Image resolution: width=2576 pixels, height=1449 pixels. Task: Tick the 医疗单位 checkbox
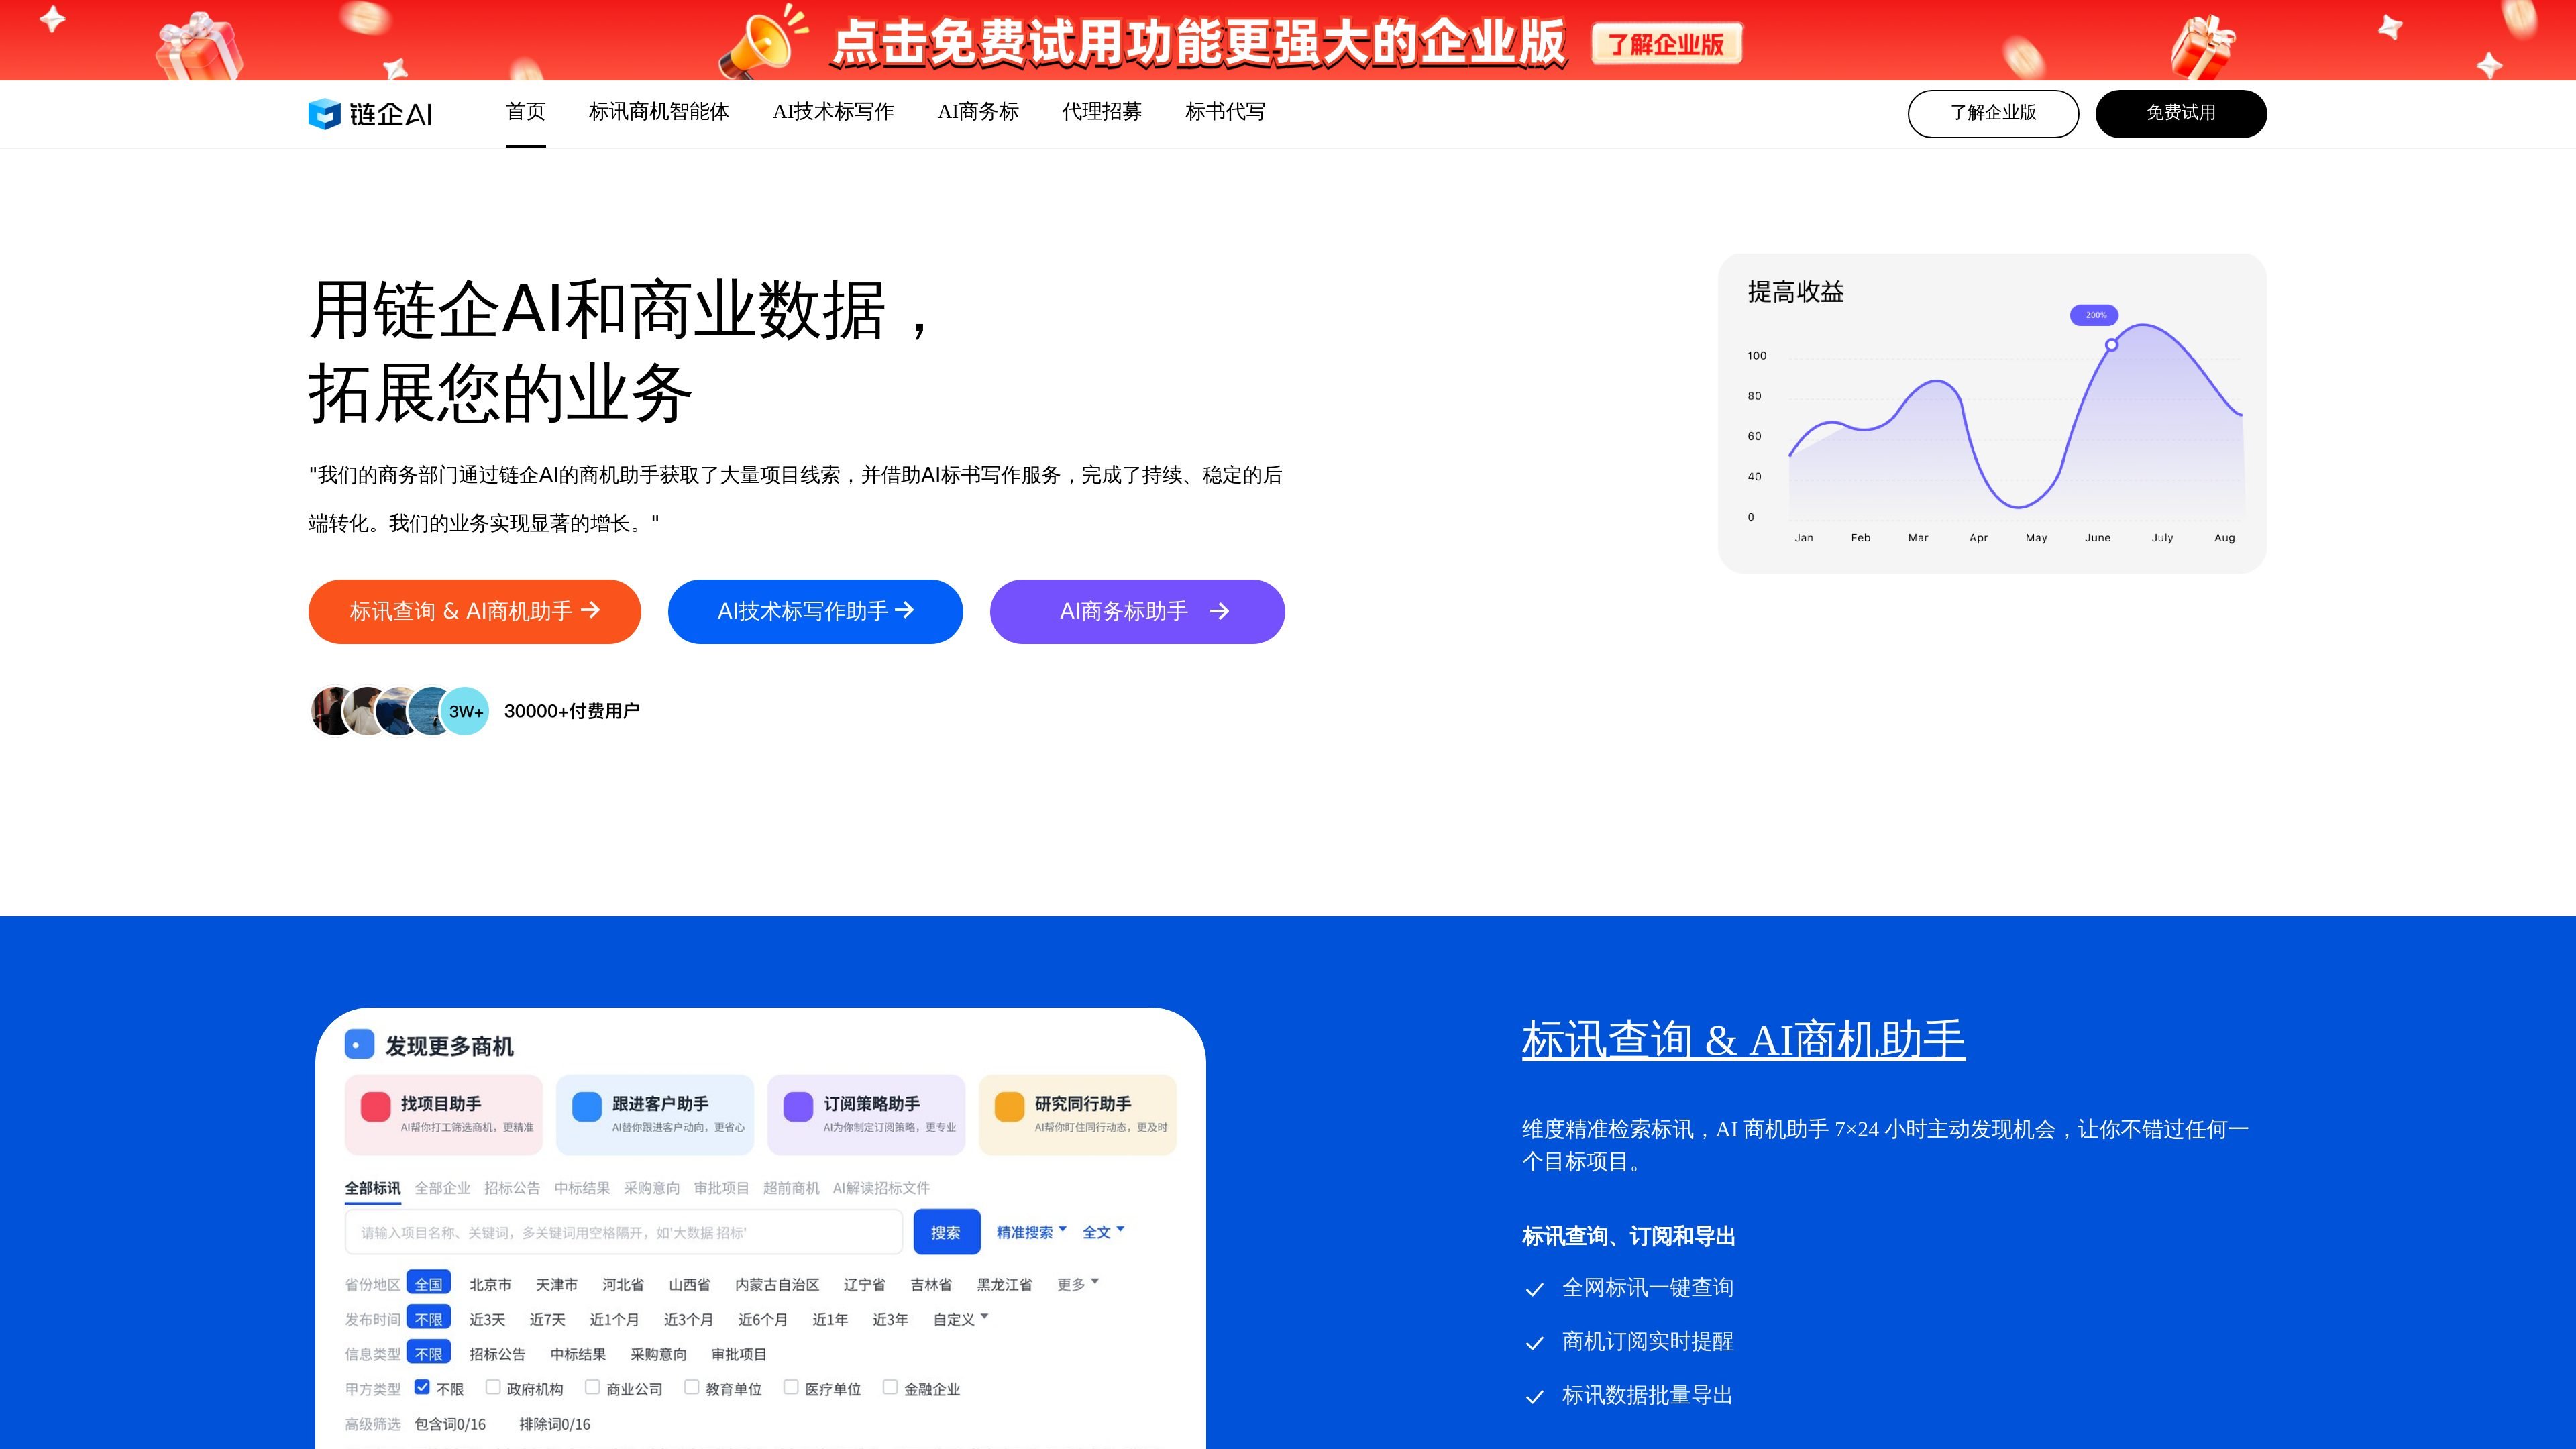791,1387
